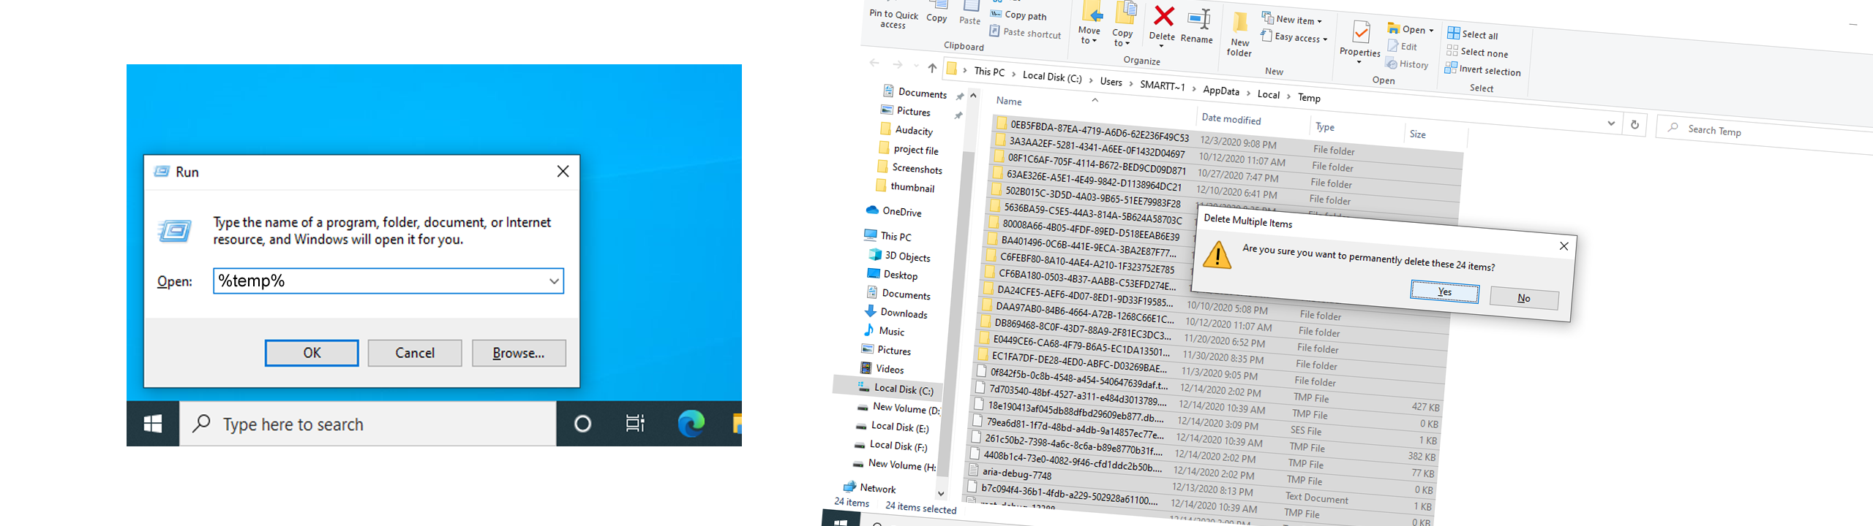Jump to SMARTT~1 in the address bar

[1163, 85]
